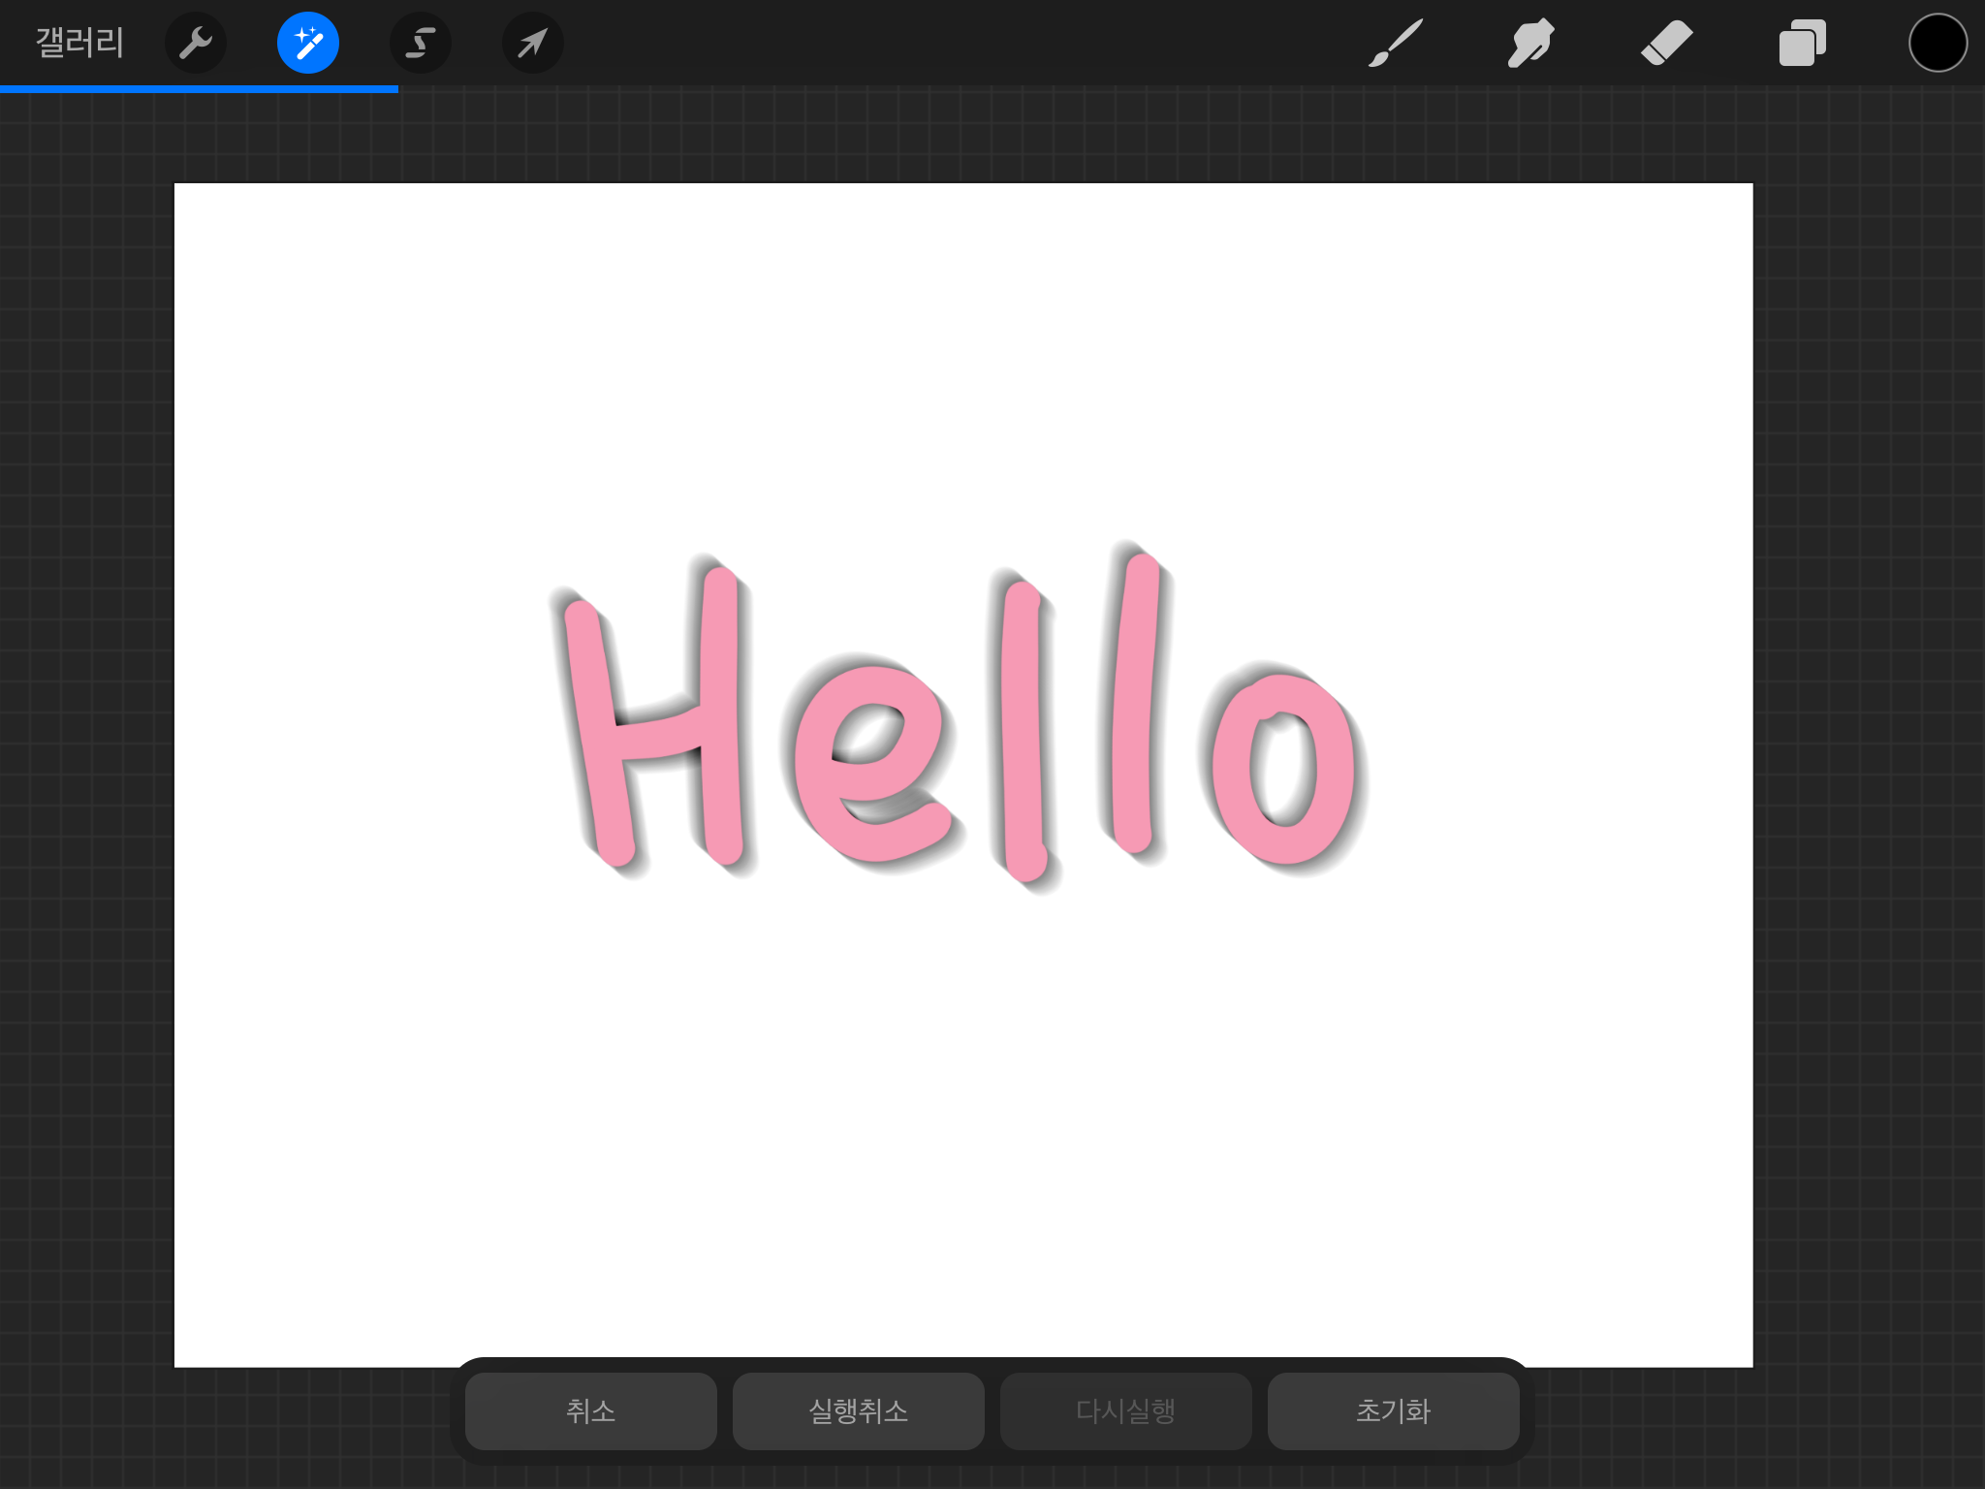This screenshot has height=1489, width=1985.
Task: Tap empty white canvas below Hello
Action: 963,1115
